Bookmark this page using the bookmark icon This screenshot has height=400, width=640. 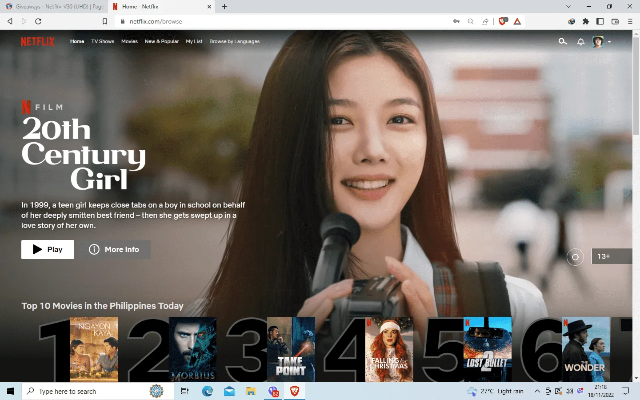click(x=105, y=21)
